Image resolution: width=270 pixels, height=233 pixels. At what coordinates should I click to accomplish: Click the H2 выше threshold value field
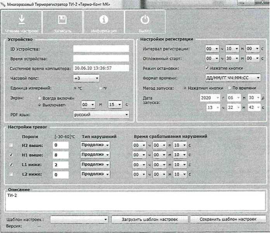[61, 145]
